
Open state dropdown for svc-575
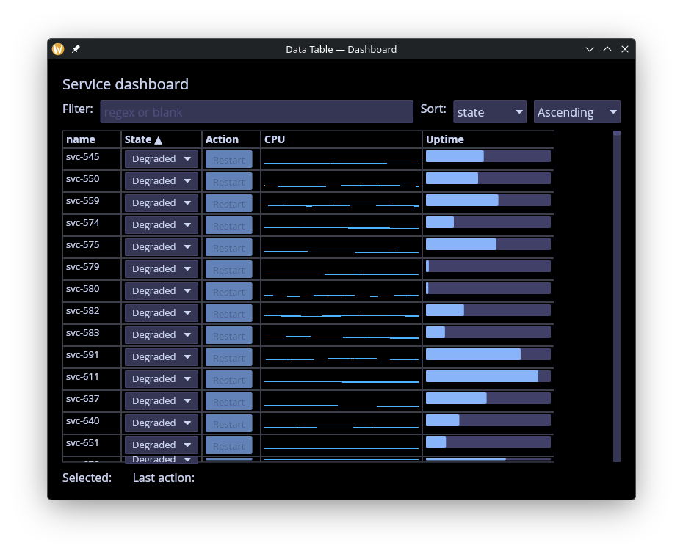tap(161, 247)
